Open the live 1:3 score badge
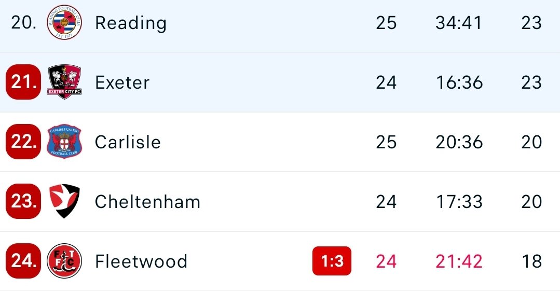The width and height of the screenshot is (560, 291). point(332,261)
